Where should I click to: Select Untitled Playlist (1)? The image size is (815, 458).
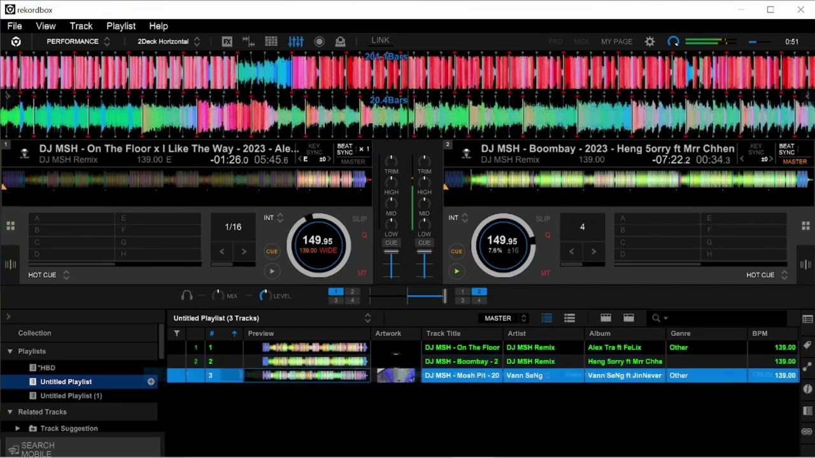[71, 396]
